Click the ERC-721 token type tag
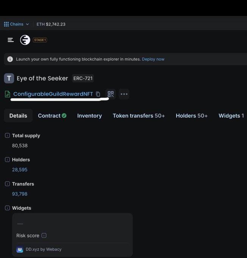This screenshot has width=247, height=258. coord(83,78)
